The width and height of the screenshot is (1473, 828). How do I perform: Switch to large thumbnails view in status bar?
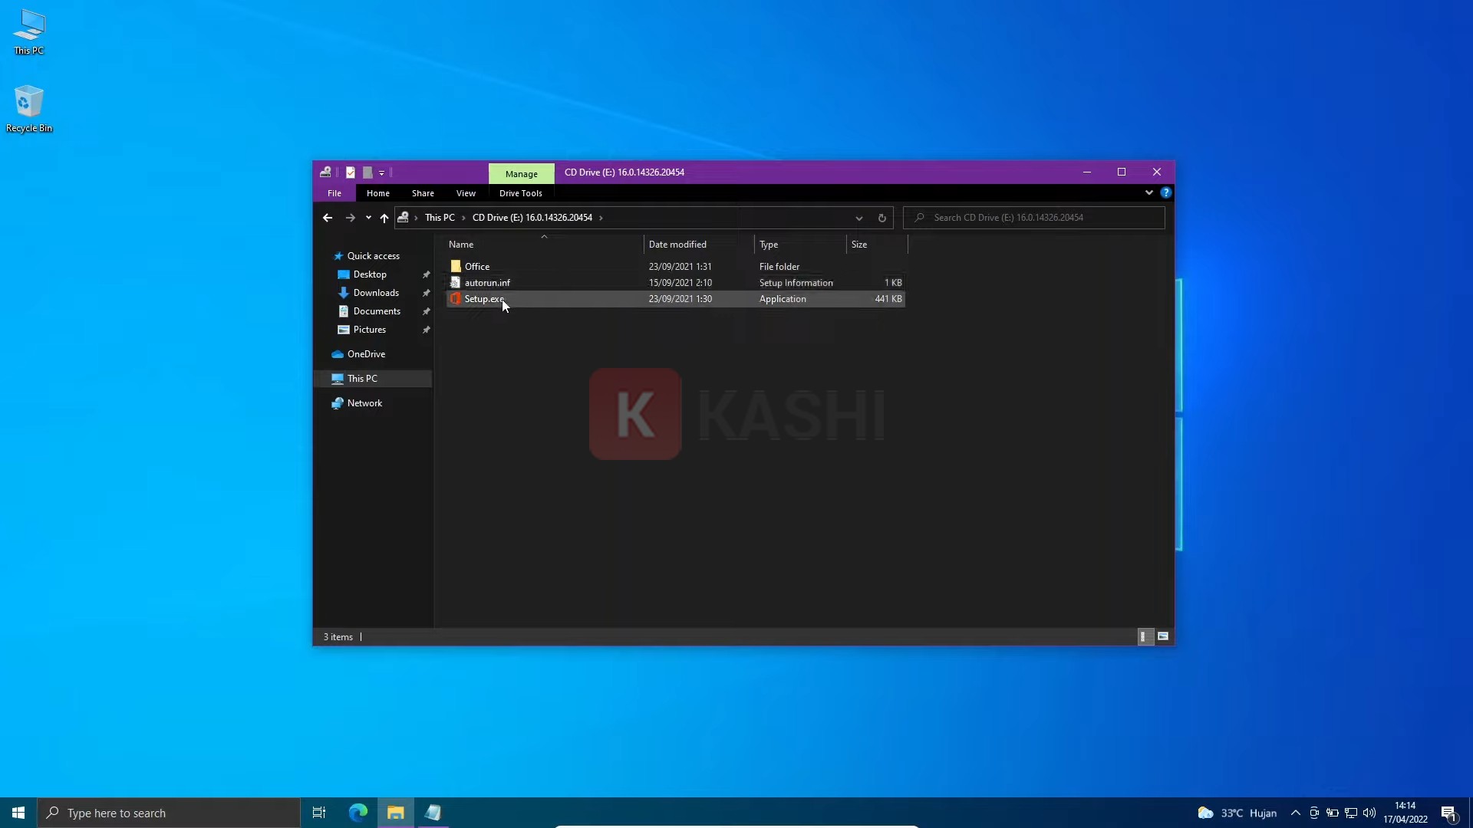(x=1163, y=636)
